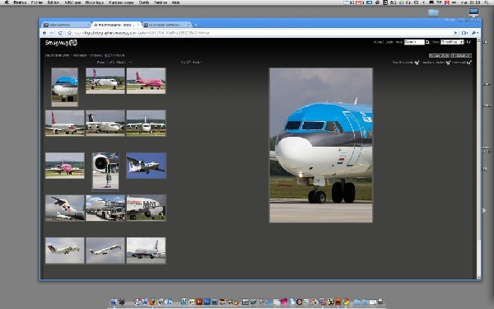
Task: Switch to the first browser tab
Action: point(66,25)
